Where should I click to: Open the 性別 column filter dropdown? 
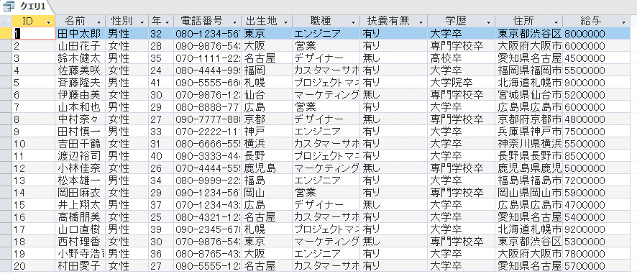click(142, 22)
